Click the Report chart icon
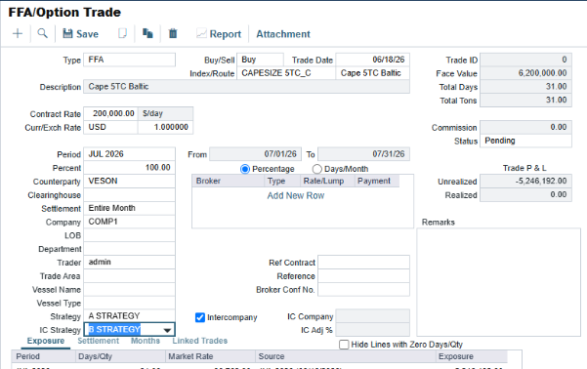This screenshot has width=587, height=369. point(201,34)
